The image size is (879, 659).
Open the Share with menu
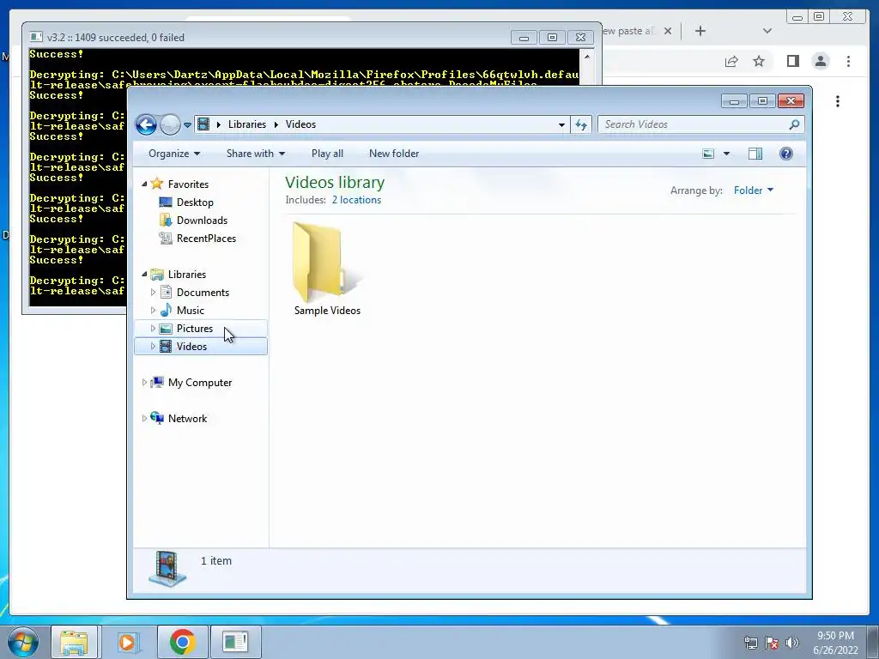point(256,154)
